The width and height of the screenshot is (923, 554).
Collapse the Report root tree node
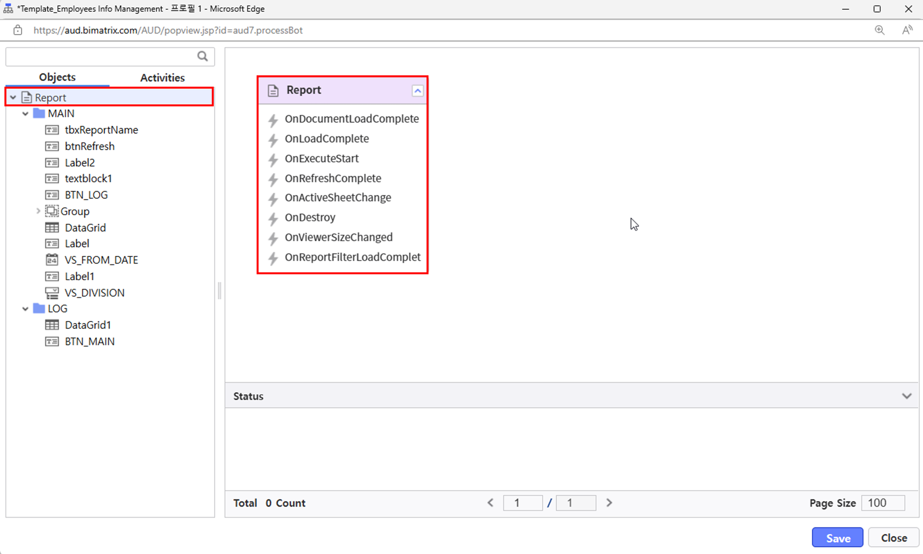tap(13, 98)
